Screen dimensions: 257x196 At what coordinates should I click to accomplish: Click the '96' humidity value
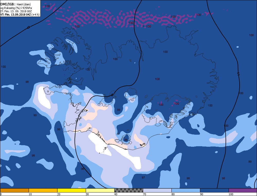82,169
